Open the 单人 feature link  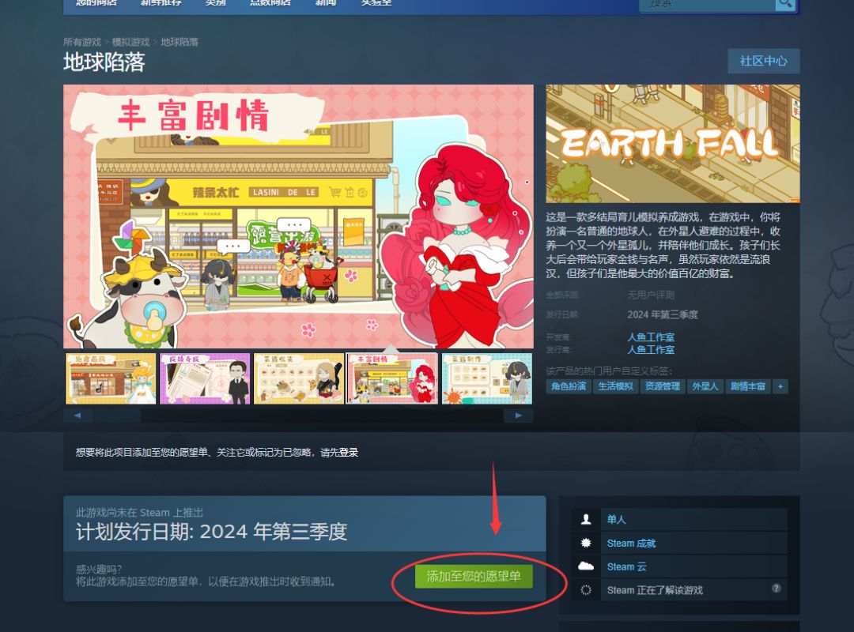point(617,519)
